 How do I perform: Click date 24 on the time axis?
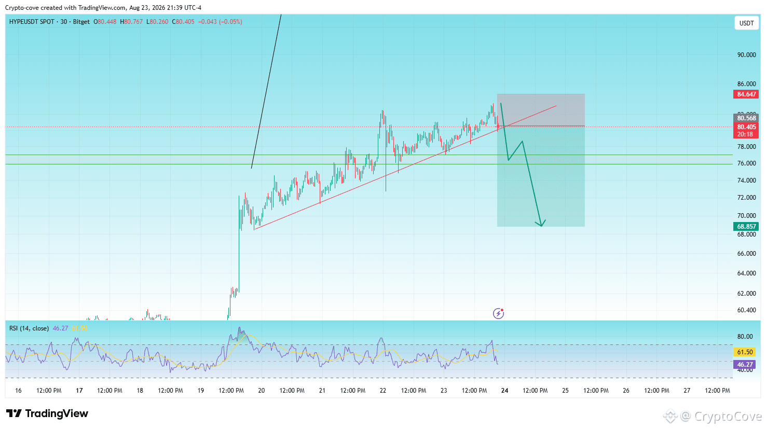tap(504, 391)
